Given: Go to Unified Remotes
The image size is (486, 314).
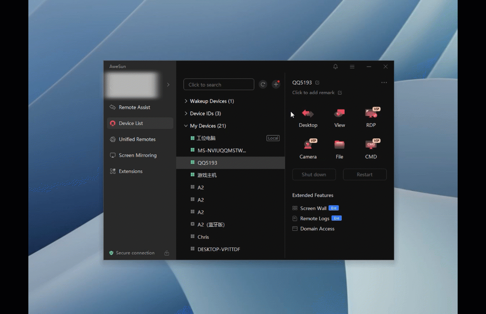Looking at the screenshot, I should click(140, 140).
